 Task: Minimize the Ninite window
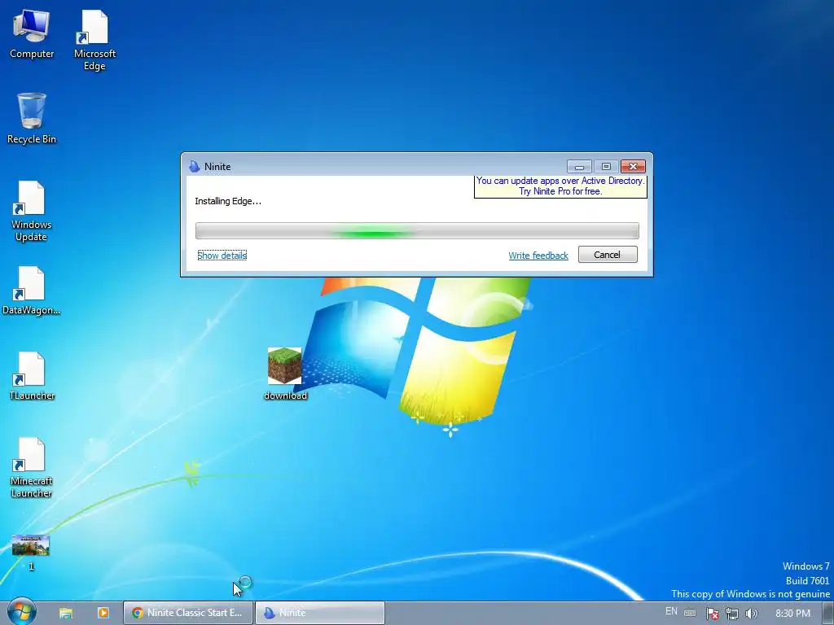[579, 166]
